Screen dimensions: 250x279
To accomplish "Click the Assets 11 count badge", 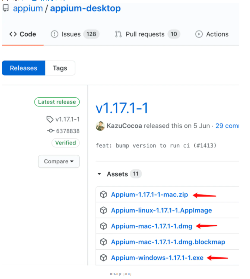I will pyautogui.click(x=136, y=174).
